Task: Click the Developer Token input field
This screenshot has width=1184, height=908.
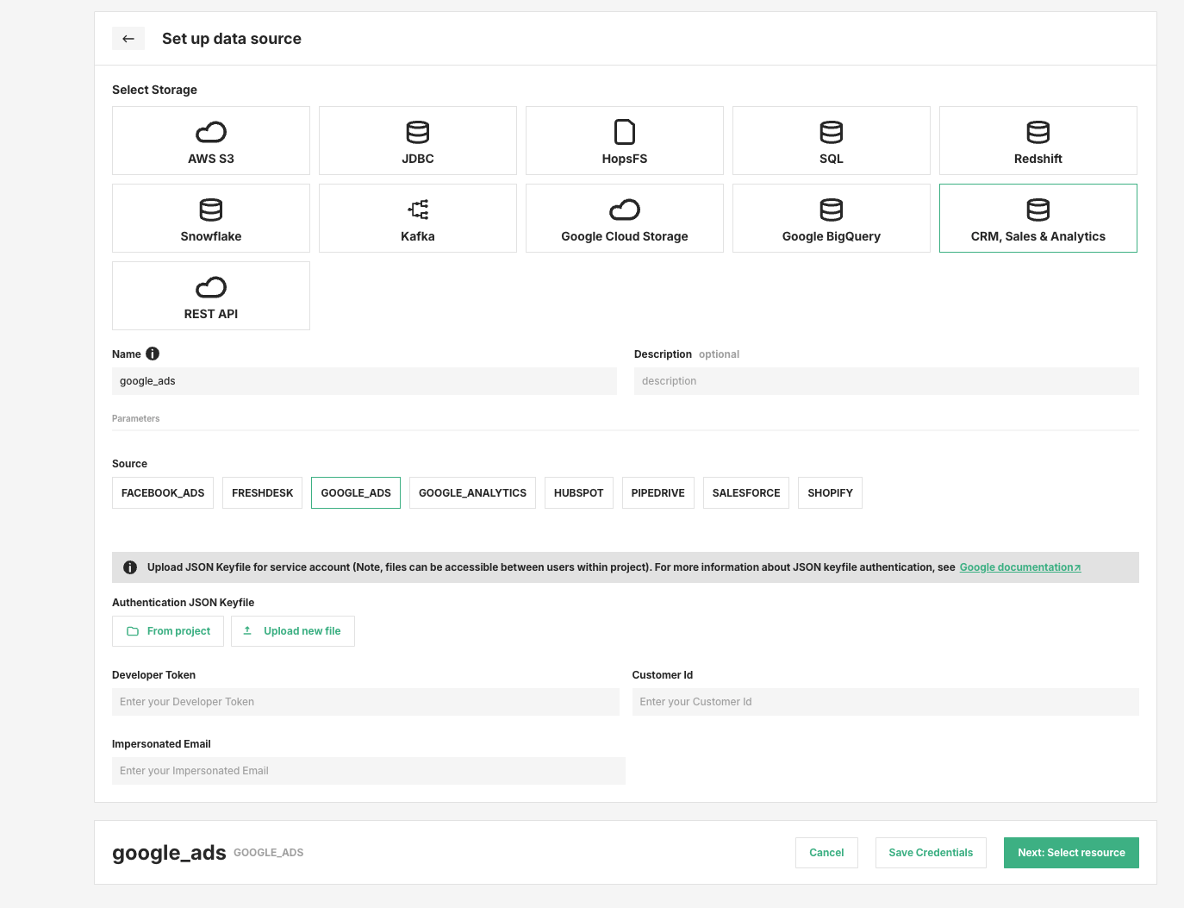Action: click(365, 701)
